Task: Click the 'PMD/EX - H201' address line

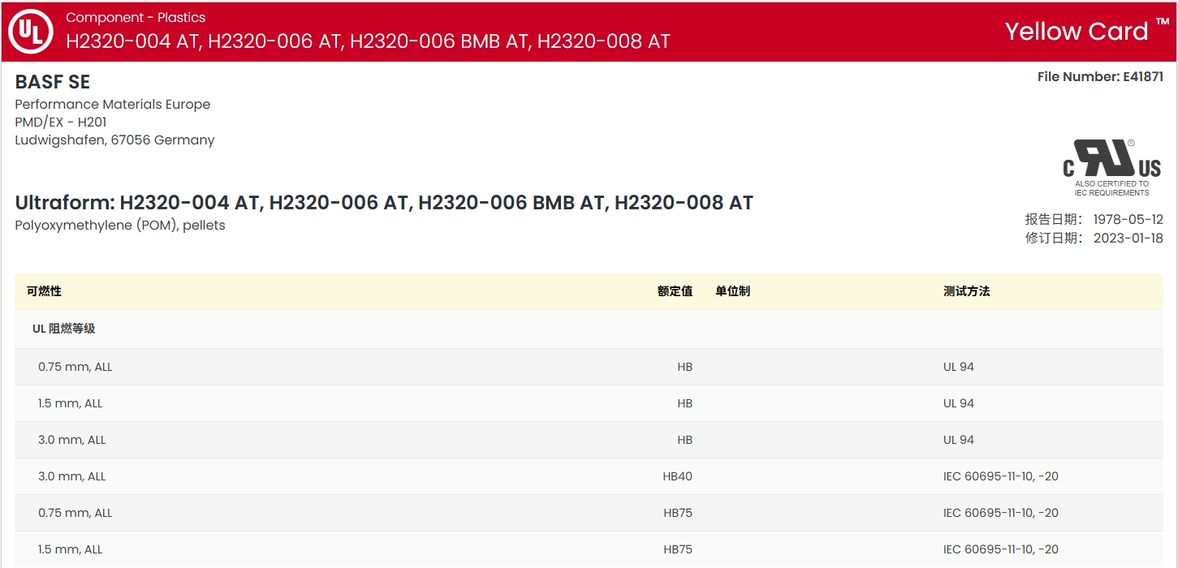Action: click(61, 122)
